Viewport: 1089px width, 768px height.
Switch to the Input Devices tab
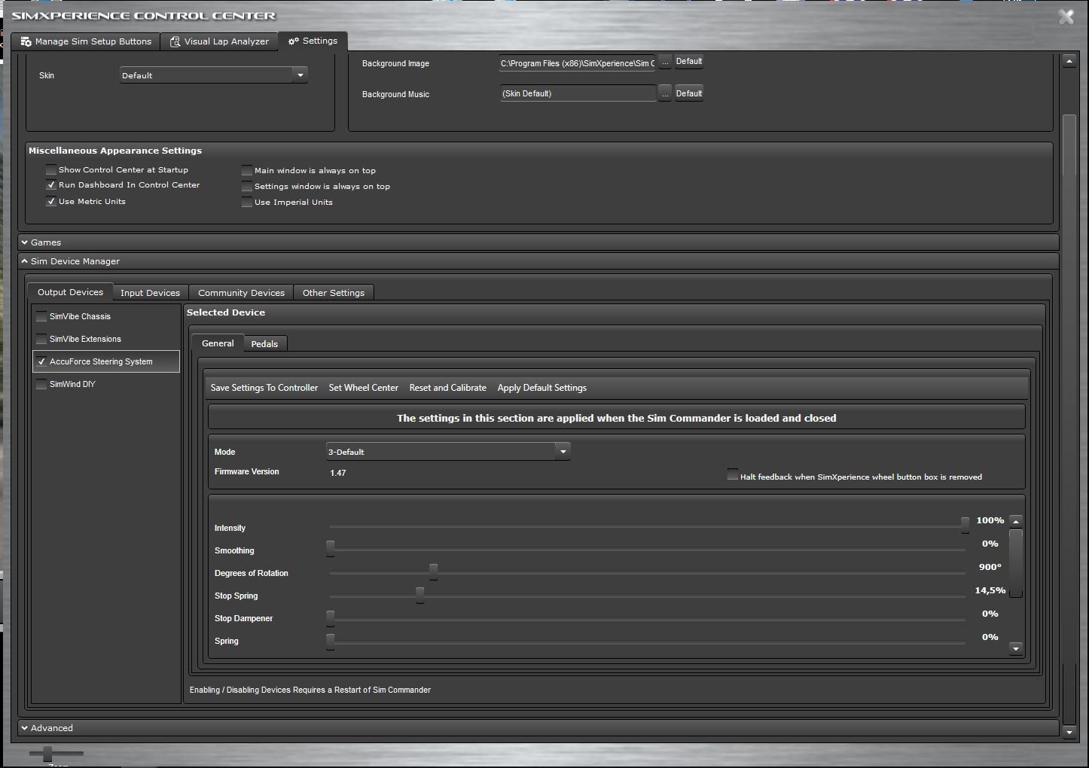(150, 293)
